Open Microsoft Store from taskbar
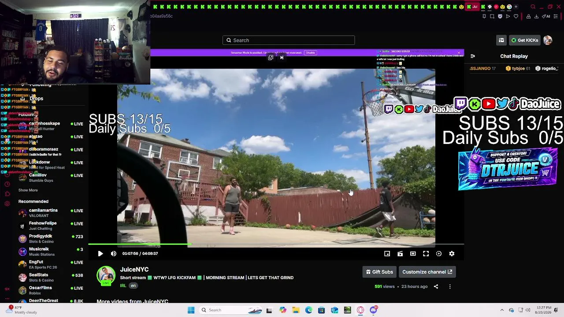The width and height of the screenshot is (564, 317). click(322, 310)
